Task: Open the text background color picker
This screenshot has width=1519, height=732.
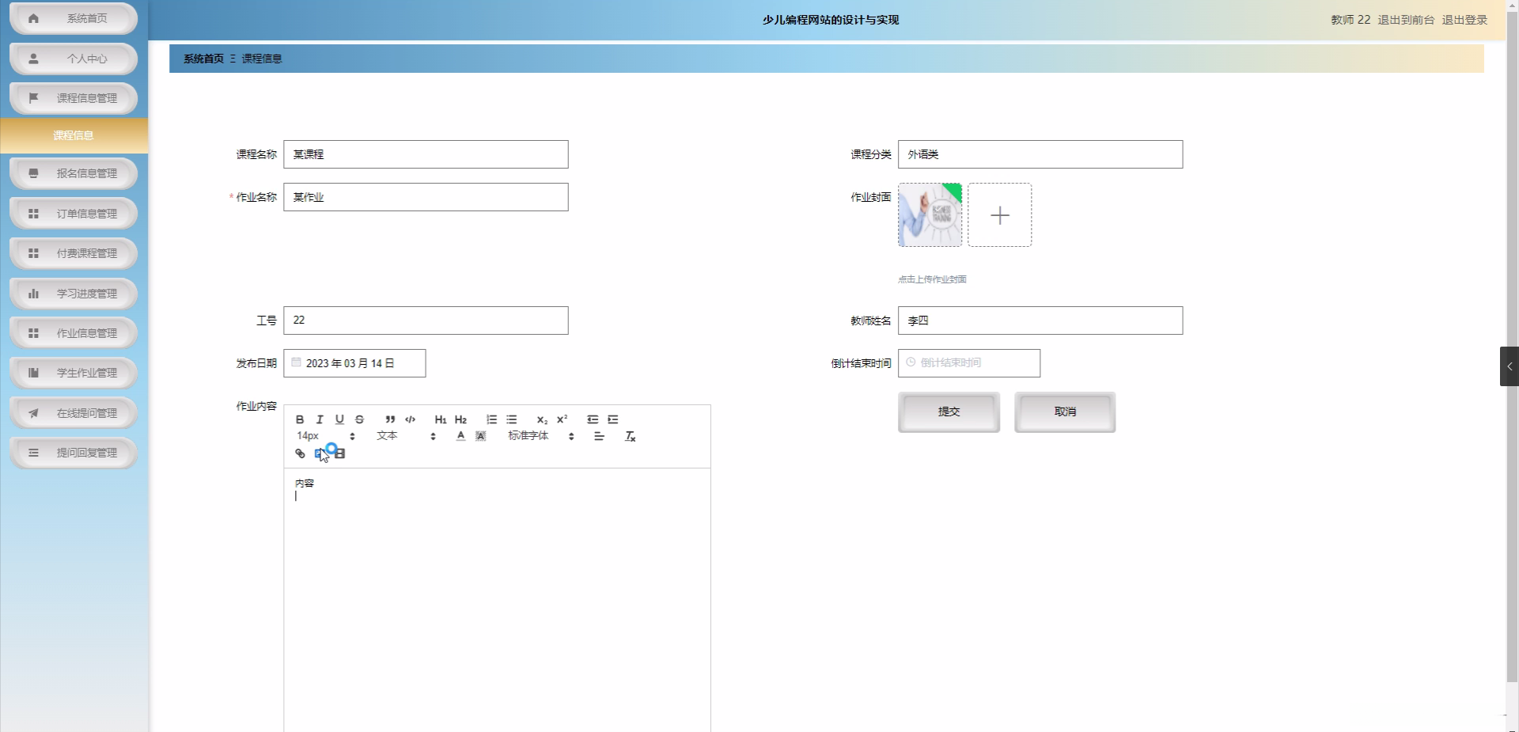Action: point(480,436)
